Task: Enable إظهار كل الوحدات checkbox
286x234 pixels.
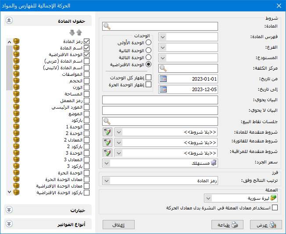Action: coord(148,78)
